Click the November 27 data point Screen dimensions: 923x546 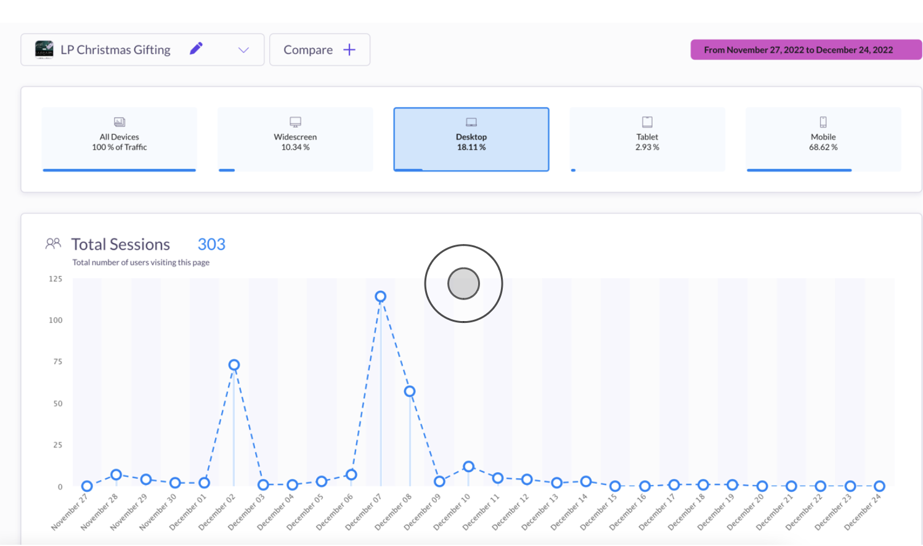pos(87,486)
